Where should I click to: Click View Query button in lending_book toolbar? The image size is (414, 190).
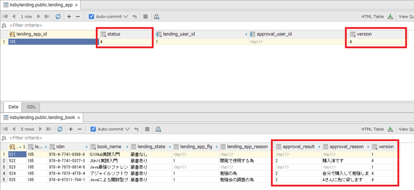click(x=406, y=129)
